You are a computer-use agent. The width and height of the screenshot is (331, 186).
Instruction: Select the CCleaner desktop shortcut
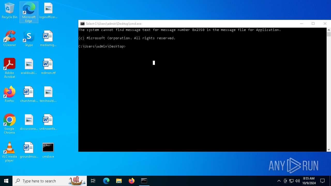10,39
